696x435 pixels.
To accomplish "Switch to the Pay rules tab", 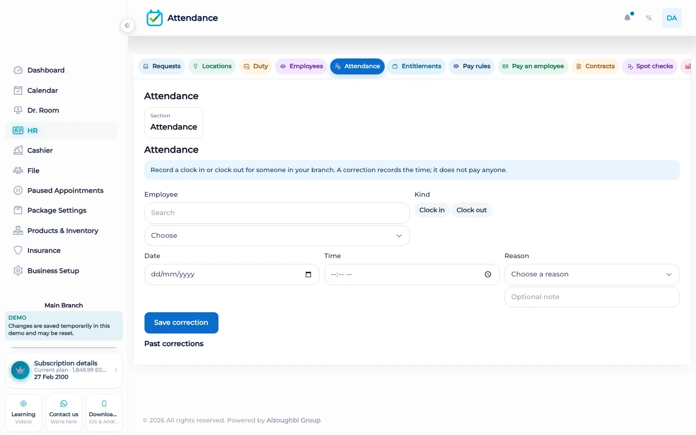I will tap(472, 66).
